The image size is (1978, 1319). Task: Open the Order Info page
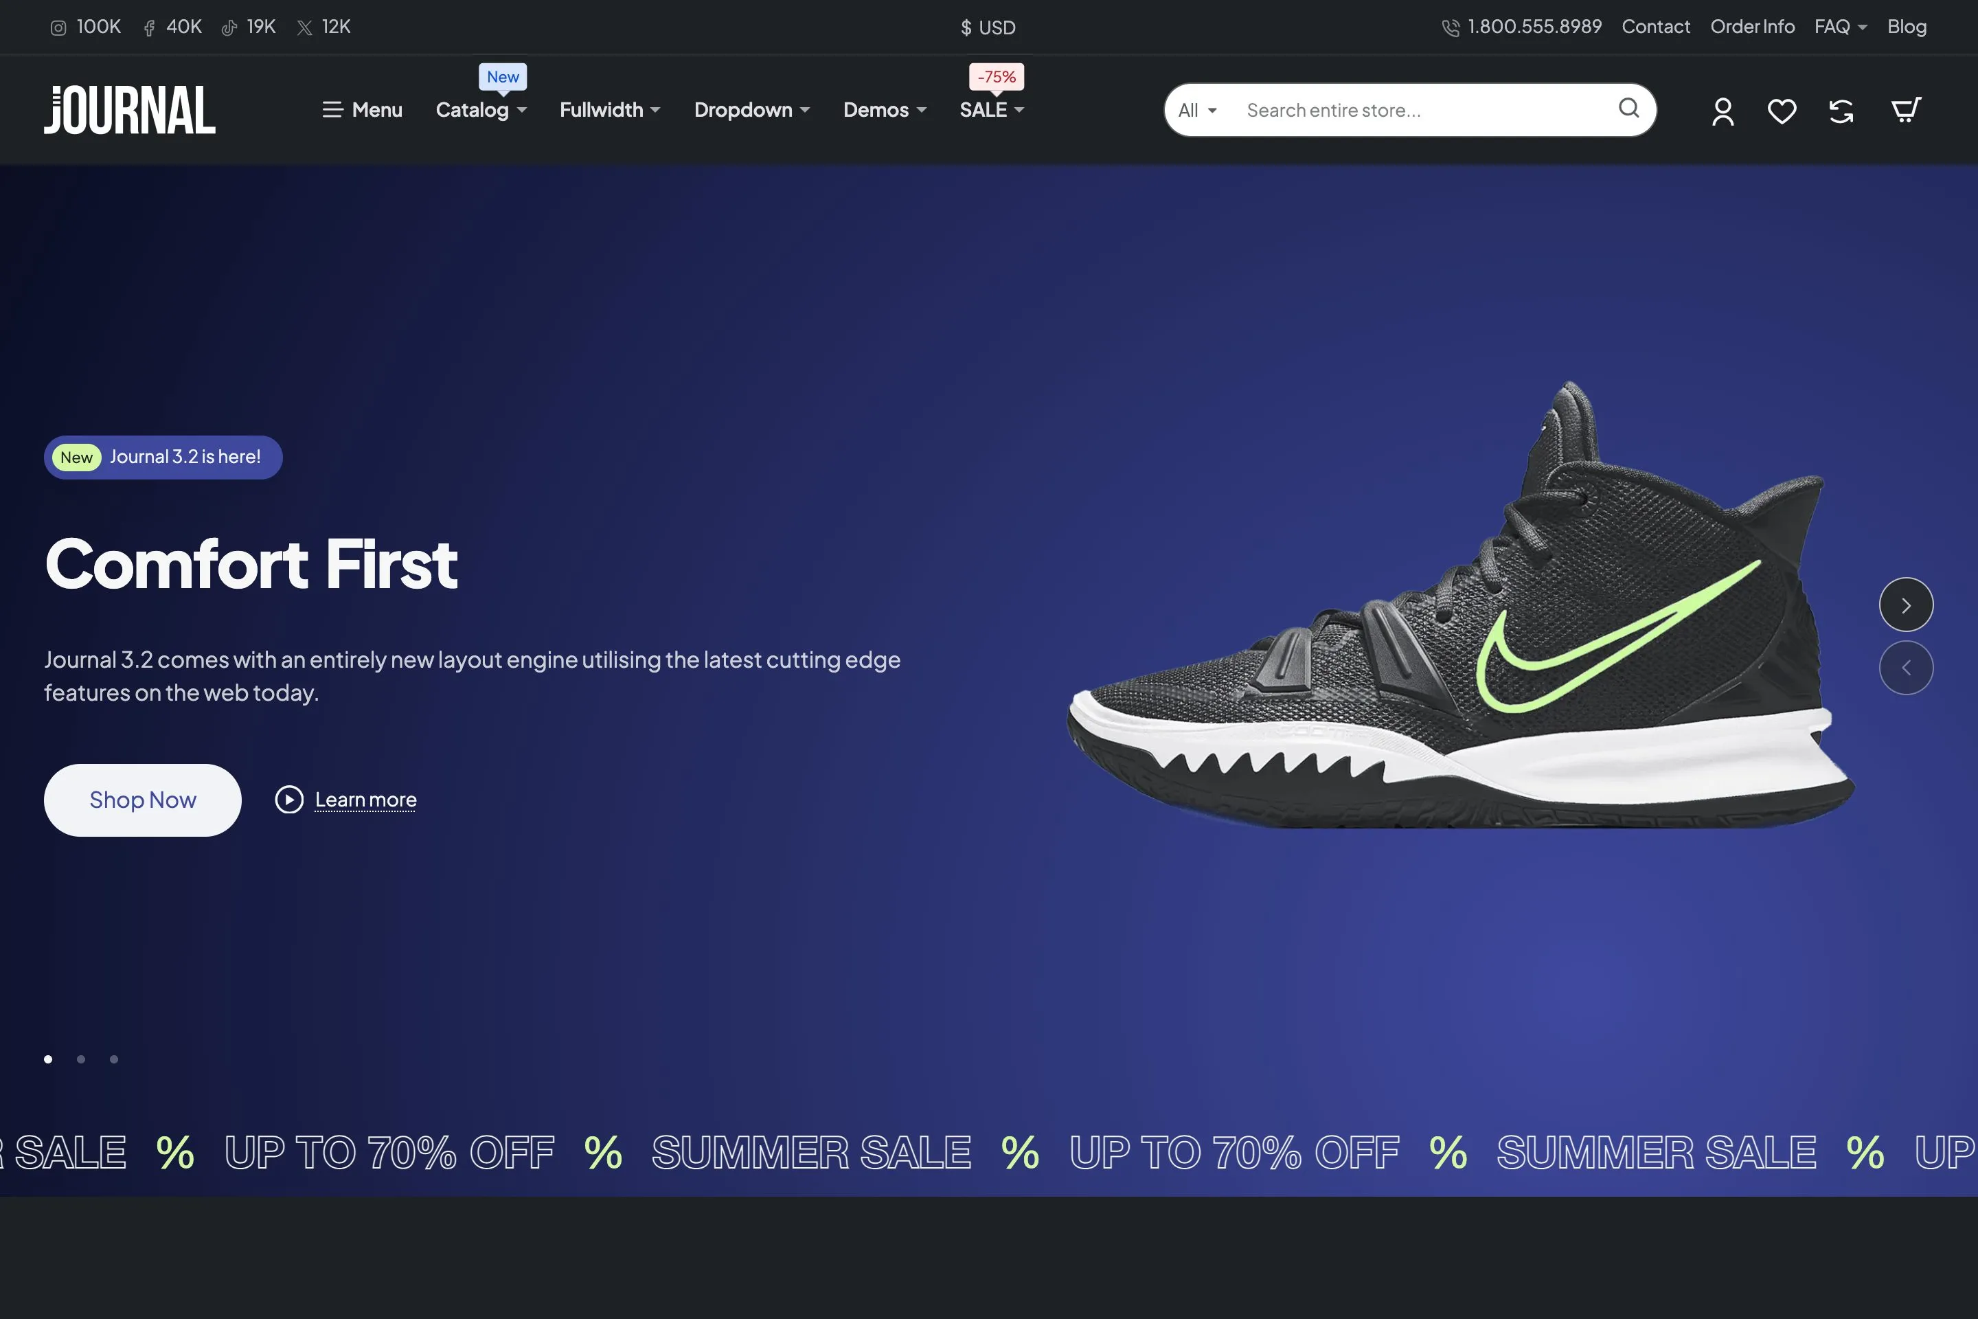click(1752, 27)
